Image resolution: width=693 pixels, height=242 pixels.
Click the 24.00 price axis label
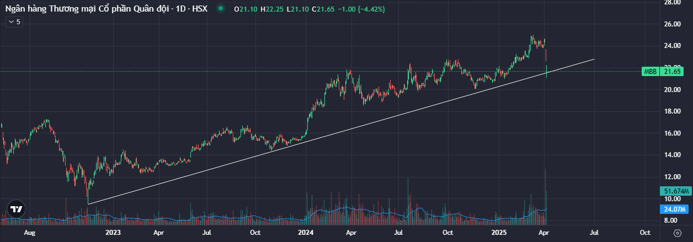click(x=672, y=46)
